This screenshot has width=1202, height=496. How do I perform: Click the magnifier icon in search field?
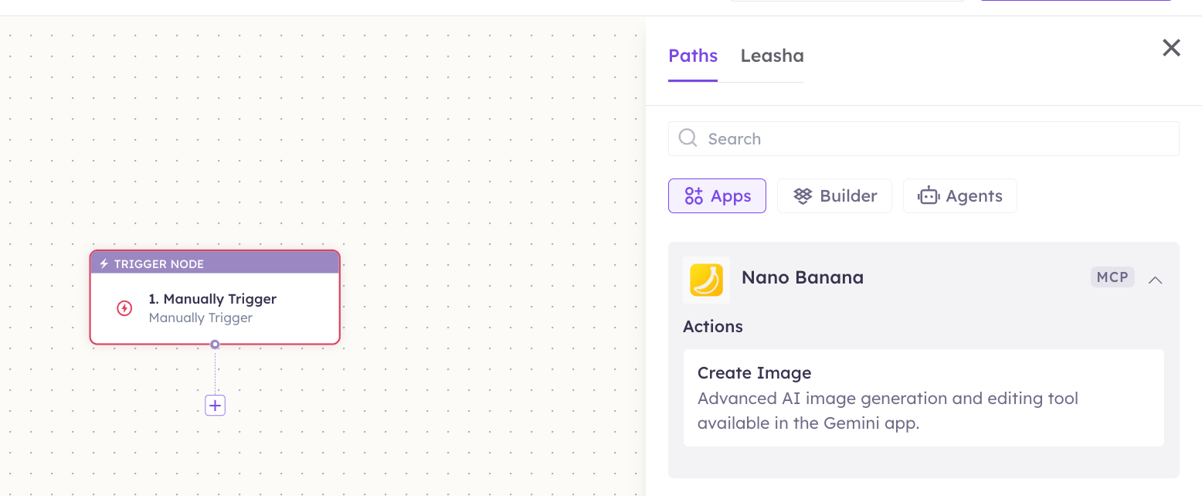(x=688, y=138)
